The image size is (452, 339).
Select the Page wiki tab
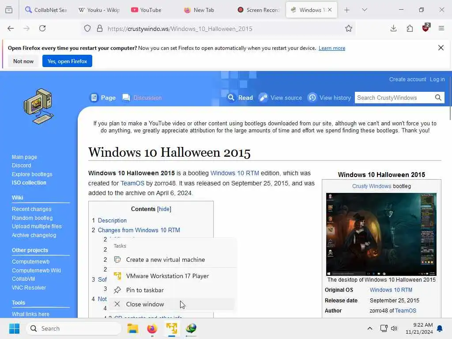click(103, 98)
